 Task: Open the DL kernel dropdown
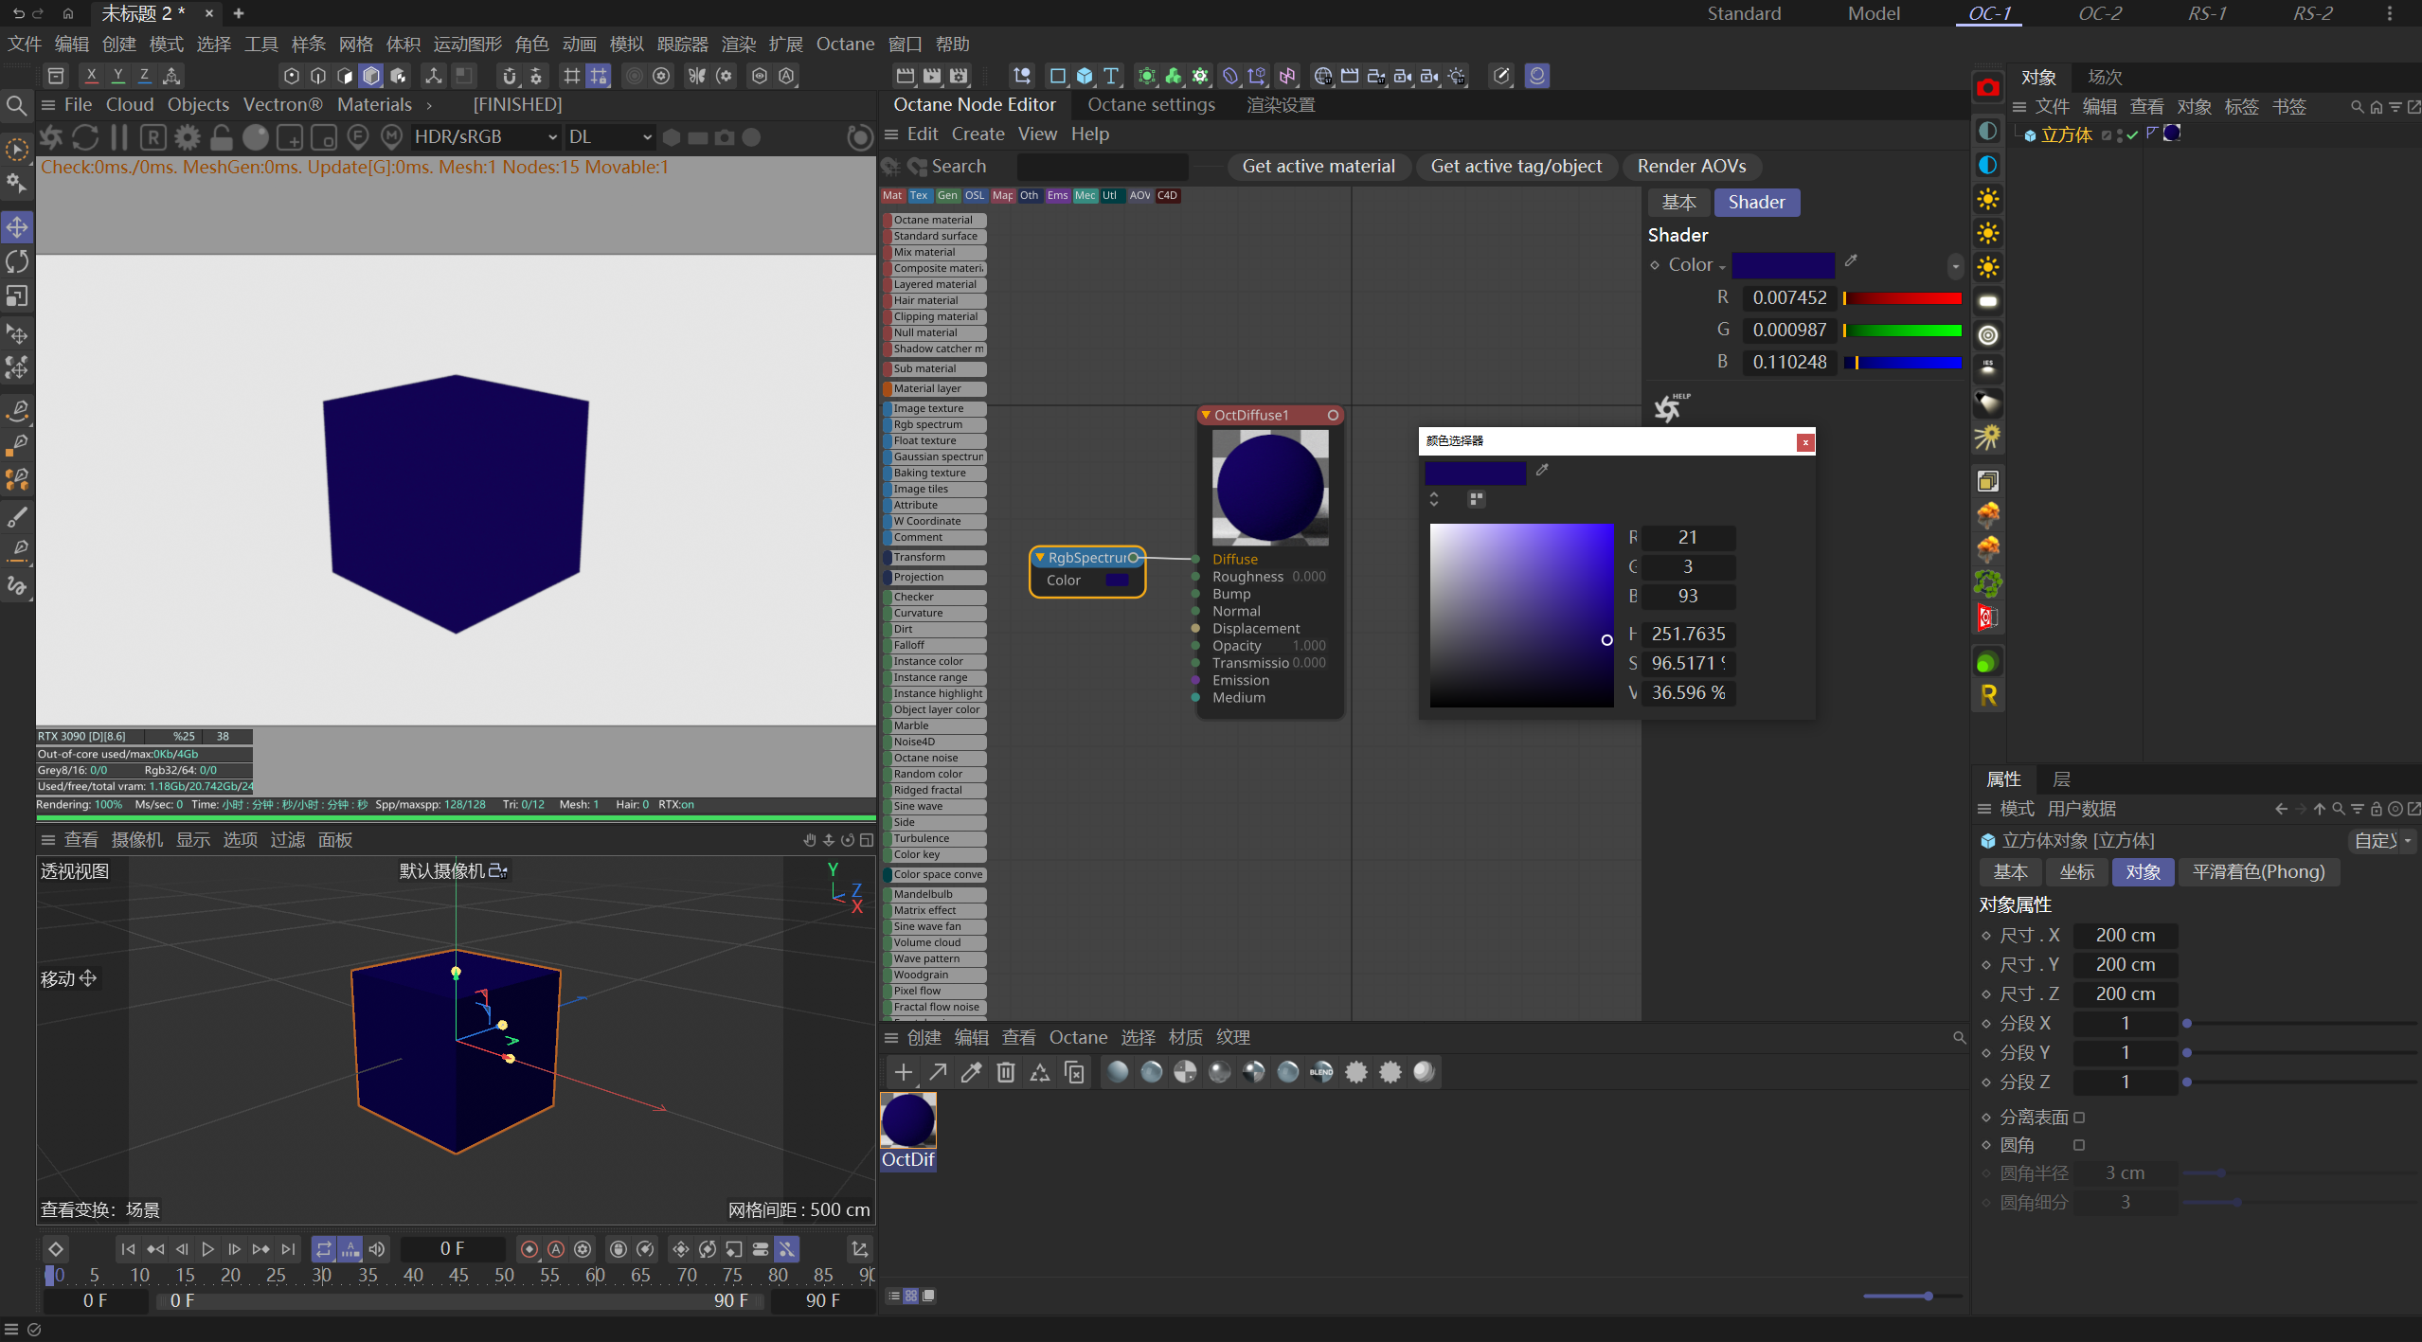pyautogui.click(x=609, y=137)
